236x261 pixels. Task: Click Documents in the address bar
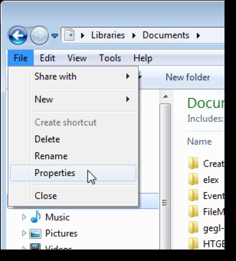coord(166,35)
